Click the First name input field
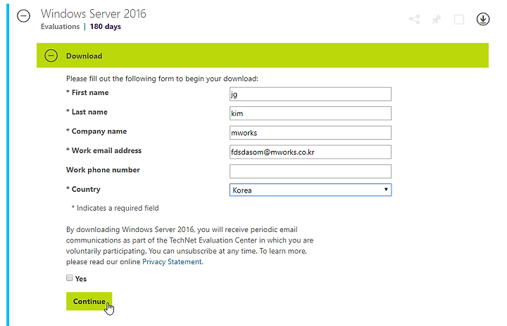507x326 pixels. [x=311, y=94]
